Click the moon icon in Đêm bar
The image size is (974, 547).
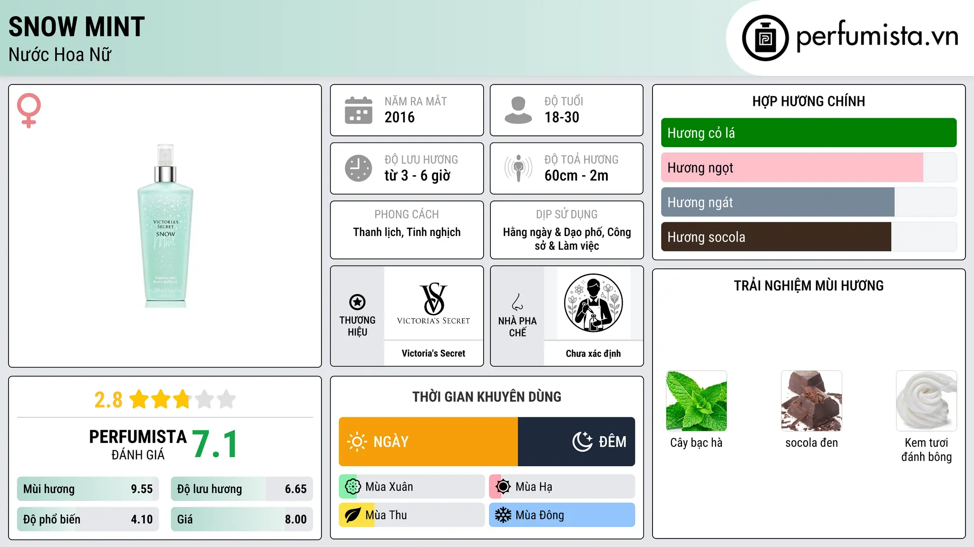(x=583, y=442)
